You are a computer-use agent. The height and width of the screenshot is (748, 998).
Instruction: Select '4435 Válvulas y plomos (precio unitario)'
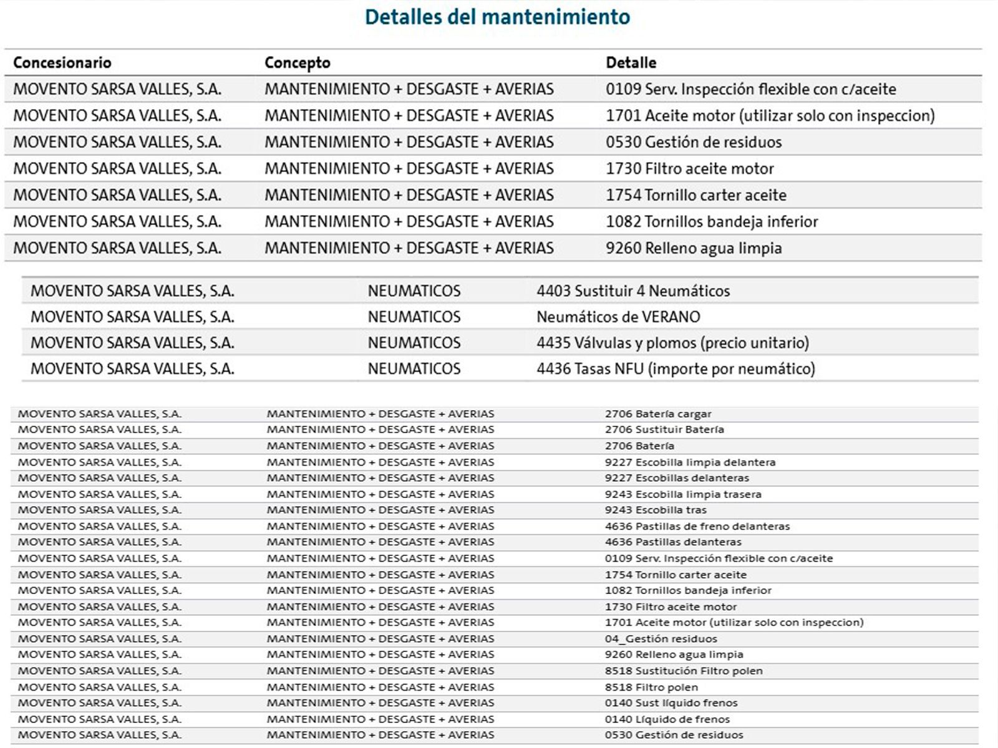click(x=673, y=343)
